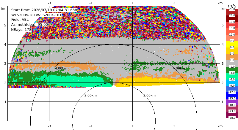
Task: Click the lidar origin point at sector apex
Action: (113, 86)
